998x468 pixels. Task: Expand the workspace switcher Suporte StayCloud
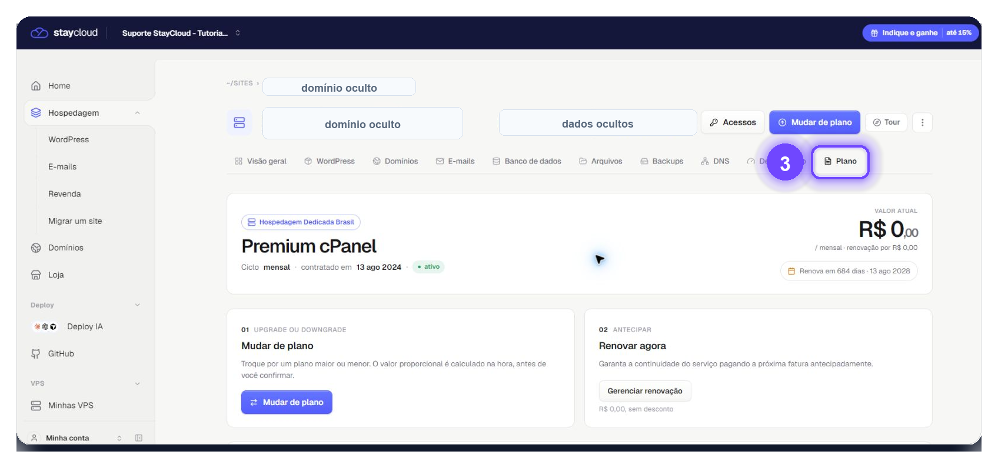pyautogui.click(x=181, y=33)
